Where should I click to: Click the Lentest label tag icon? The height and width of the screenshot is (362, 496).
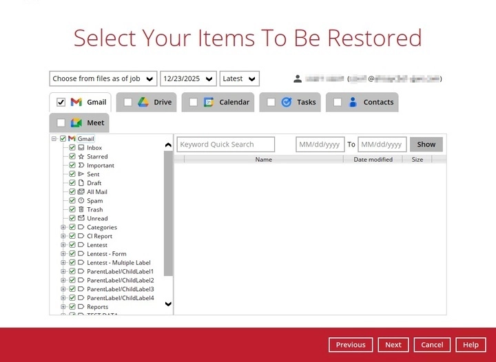point(81,245)
